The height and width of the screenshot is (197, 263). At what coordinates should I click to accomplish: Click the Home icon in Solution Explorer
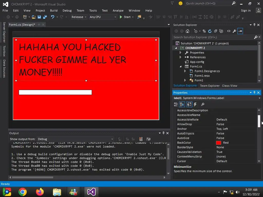pyautogui.click(x=187, y=31)
